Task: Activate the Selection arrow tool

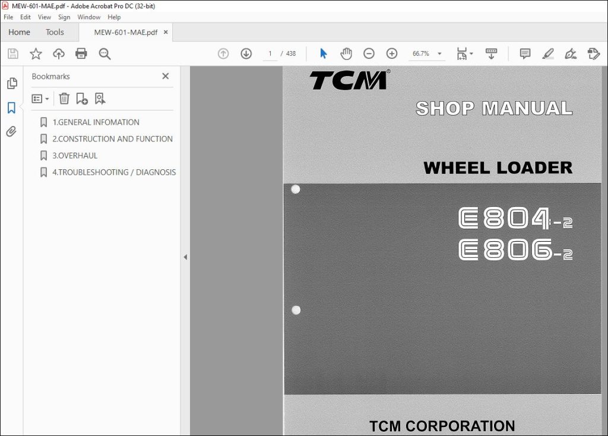Action: point(324,53)
